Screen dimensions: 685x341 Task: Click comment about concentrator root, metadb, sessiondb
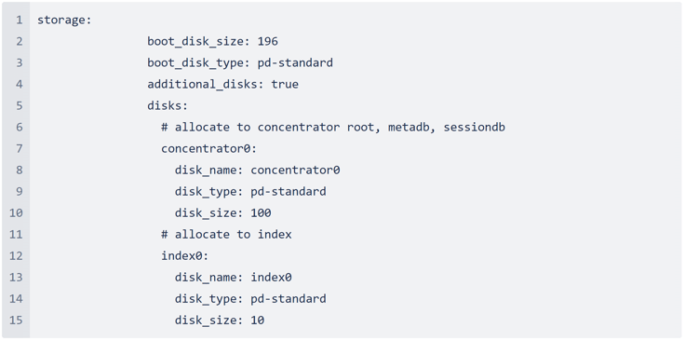[x=333, y=128]
